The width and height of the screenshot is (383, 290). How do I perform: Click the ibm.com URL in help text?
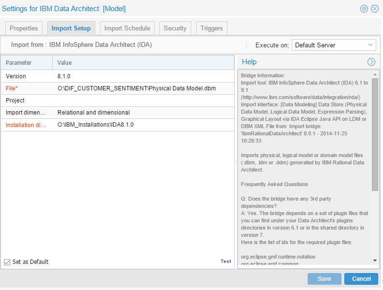tap(300, 97)
